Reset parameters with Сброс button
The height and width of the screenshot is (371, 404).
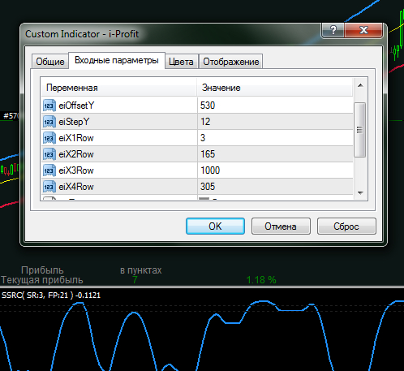[346, 226]
